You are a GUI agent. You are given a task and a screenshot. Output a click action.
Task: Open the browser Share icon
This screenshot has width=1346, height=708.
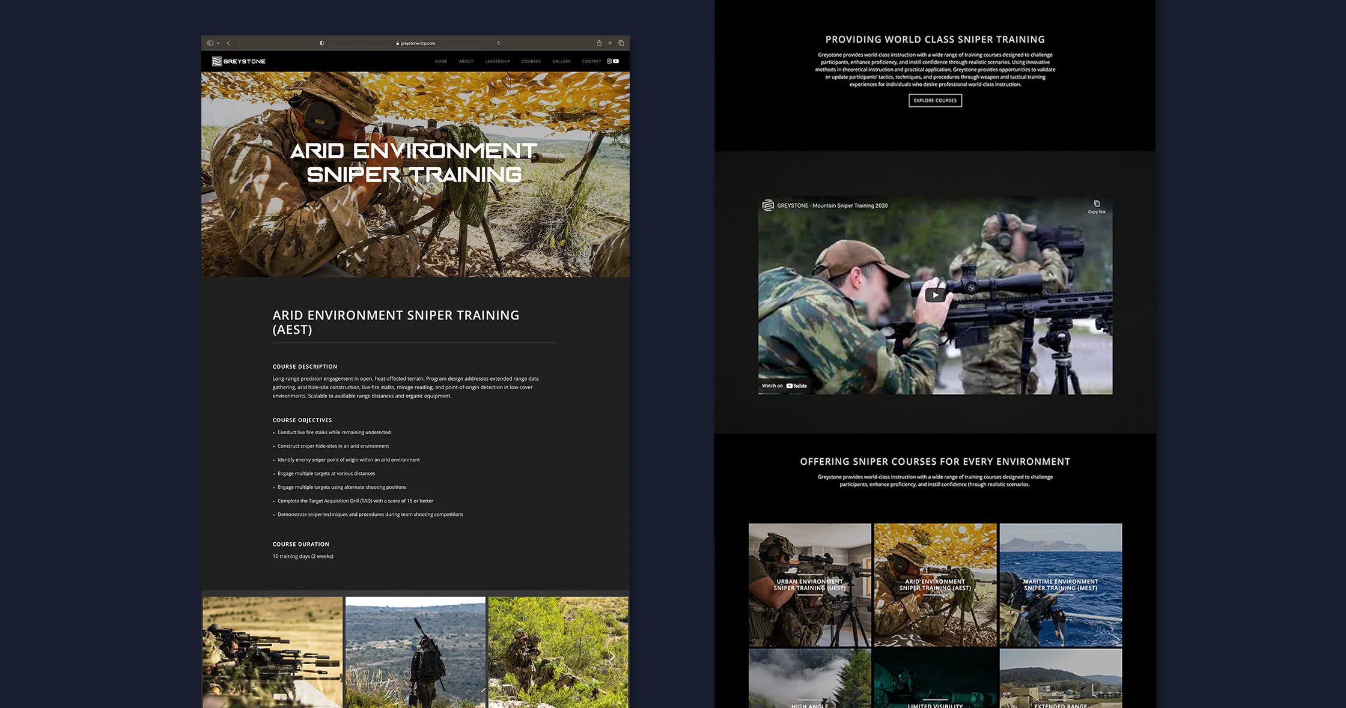[x=598, y=43]
